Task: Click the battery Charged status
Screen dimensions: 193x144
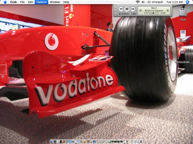Action: (155, 2)
